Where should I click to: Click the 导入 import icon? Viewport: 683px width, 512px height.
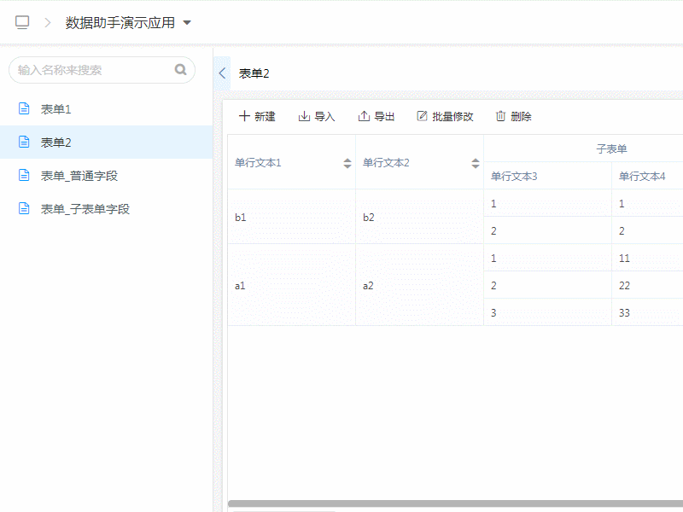[304, 116]
